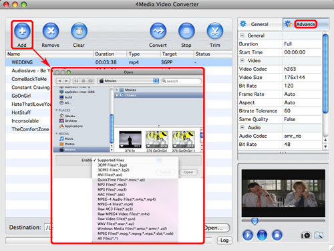This screenshot has width=334, height=251.
Task: Play the preview video
Action: pos(248,235)
